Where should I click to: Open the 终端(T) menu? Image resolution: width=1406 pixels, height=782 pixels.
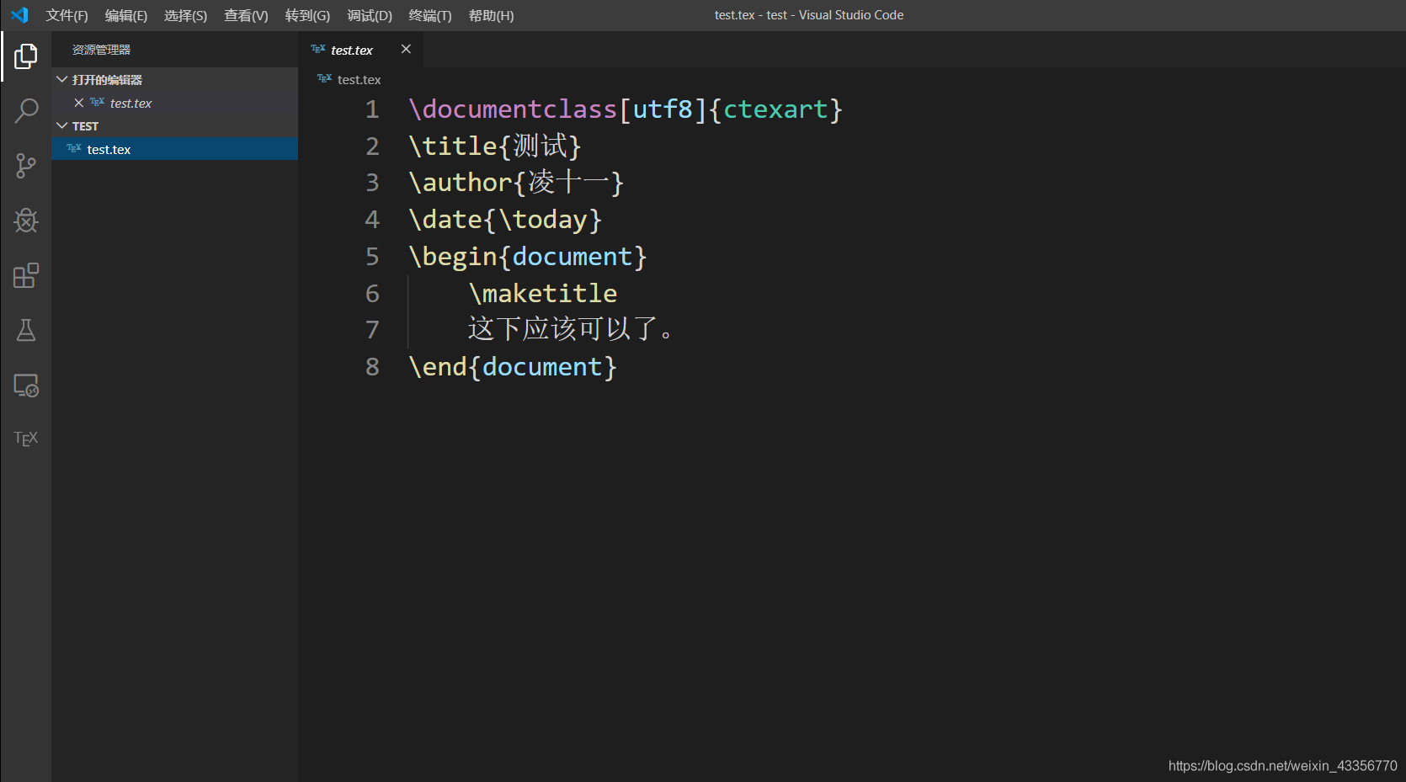click(x=429, y=15)
